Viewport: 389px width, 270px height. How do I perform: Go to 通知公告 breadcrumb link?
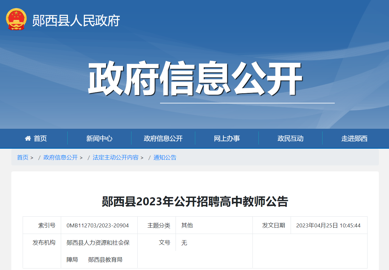coord(165,157)
